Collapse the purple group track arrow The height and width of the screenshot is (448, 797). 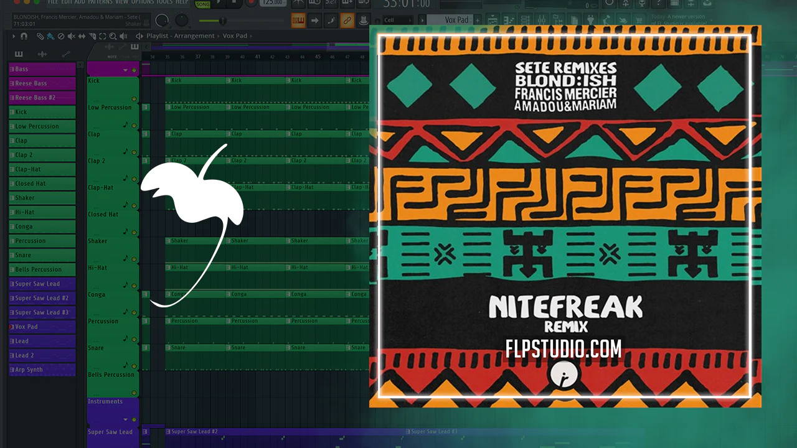[x=125, y=70]
